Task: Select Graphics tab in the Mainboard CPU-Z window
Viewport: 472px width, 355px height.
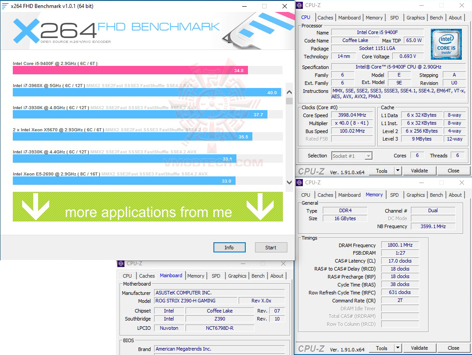Action: pyautogui.click(x=237, y=276)
